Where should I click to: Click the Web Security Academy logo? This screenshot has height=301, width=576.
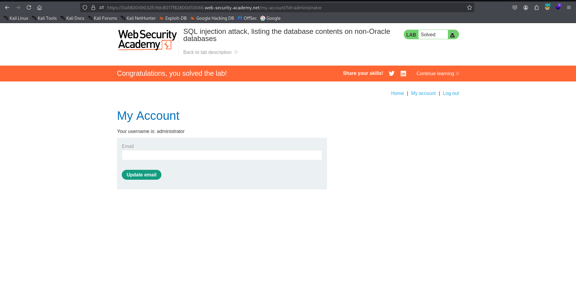click(x=147, y=40)
